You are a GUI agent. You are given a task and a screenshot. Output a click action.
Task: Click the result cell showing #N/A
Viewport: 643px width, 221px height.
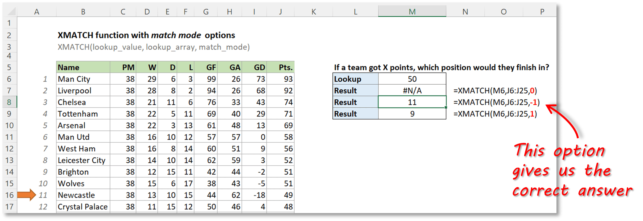point(412,90)
